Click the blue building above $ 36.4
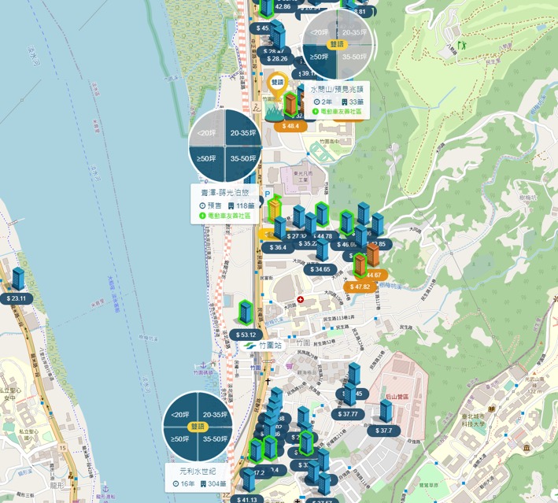 (x=280, y=227)
